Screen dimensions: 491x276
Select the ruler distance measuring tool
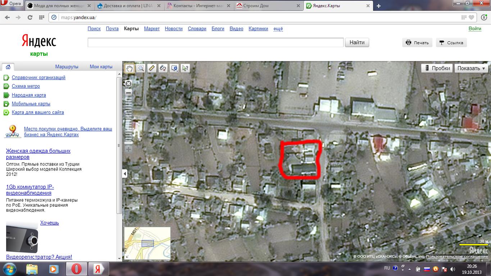(x=152, y=68)
